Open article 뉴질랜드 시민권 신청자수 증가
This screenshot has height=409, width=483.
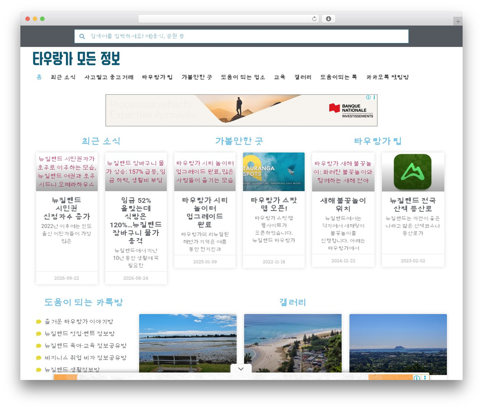67,208
